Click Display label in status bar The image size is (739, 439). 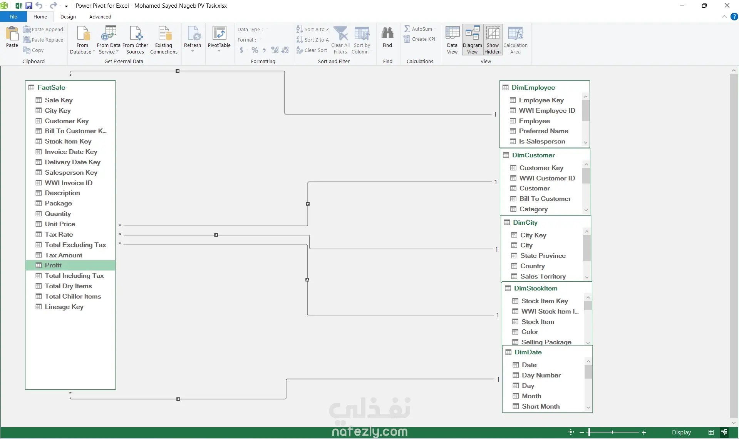pos(681,432)
